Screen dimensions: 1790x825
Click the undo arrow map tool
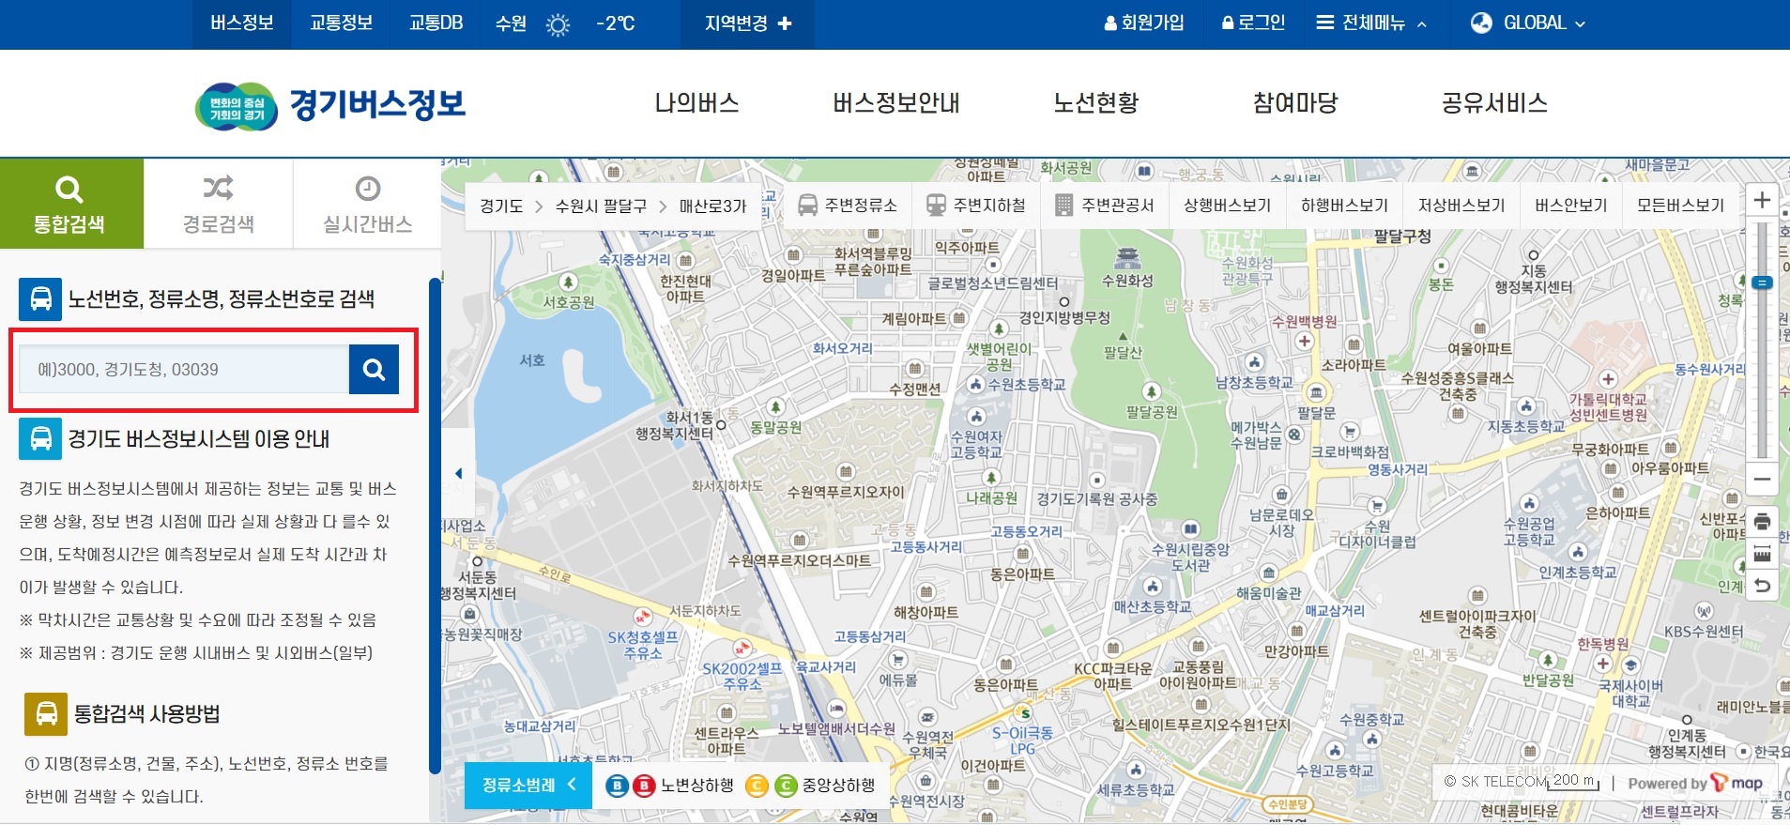click(1762, 586)
